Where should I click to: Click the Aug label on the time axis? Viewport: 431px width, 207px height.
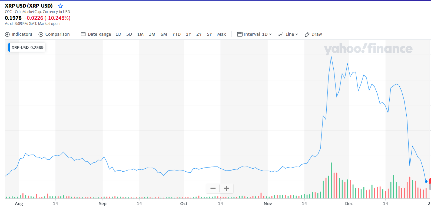point(19,203)
